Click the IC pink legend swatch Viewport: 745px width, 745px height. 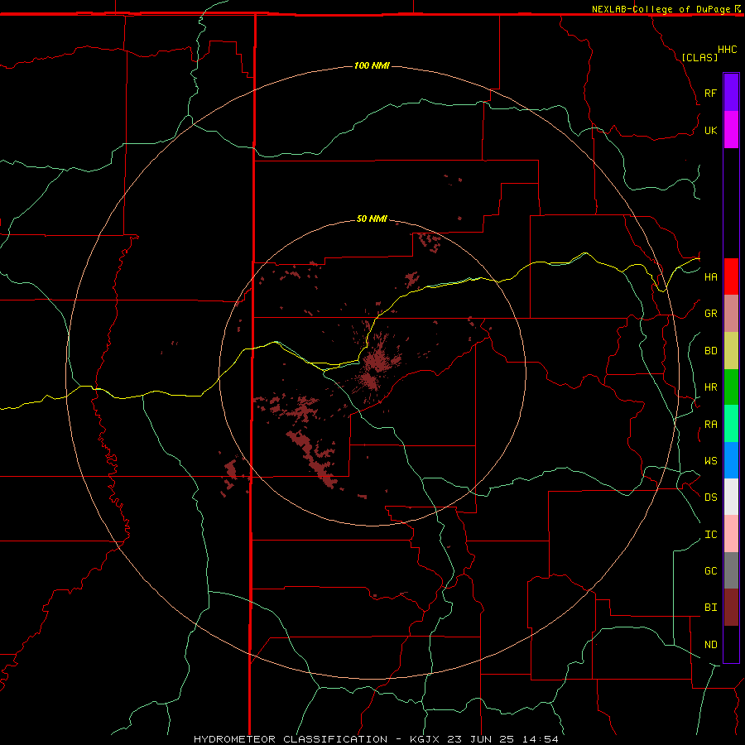pos(731,534)
